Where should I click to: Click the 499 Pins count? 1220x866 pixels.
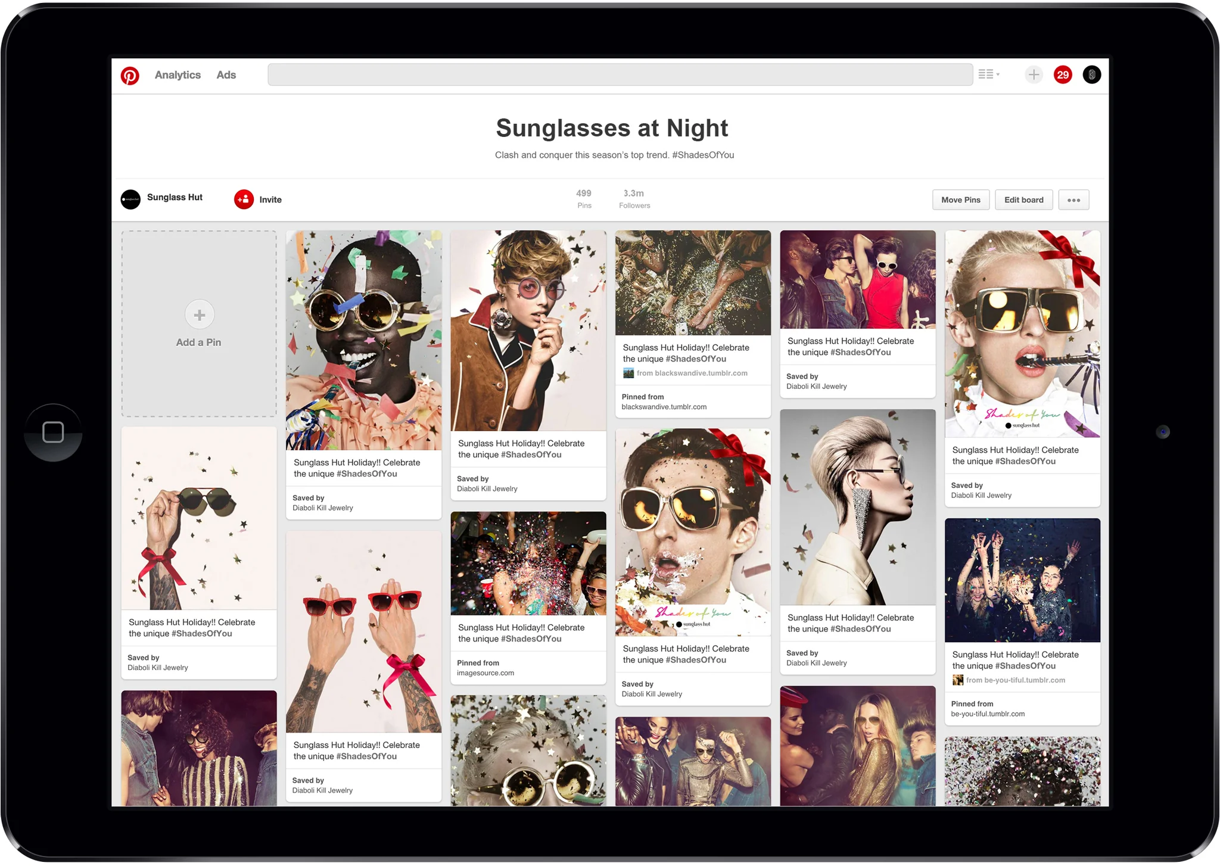click(x=584, y=199)
